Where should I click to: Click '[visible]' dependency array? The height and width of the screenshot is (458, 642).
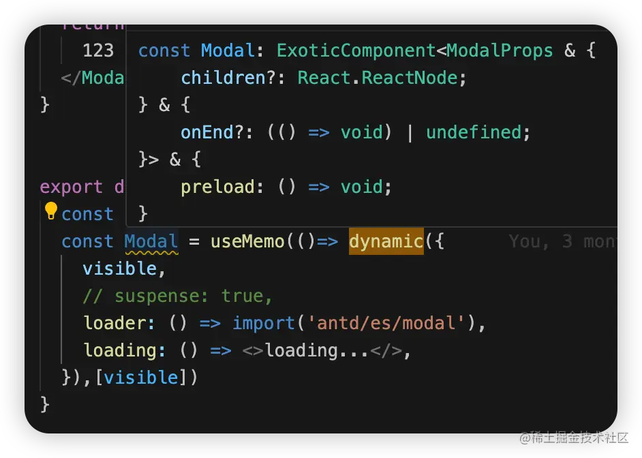coord(141,378)
